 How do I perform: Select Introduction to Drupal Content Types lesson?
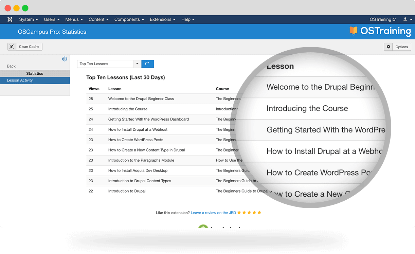tap(140, 181)
